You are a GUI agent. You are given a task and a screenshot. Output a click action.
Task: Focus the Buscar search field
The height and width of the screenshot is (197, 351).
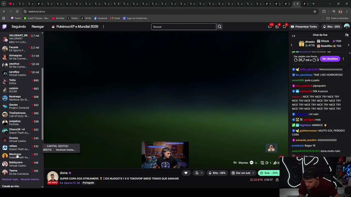point(183,27)
